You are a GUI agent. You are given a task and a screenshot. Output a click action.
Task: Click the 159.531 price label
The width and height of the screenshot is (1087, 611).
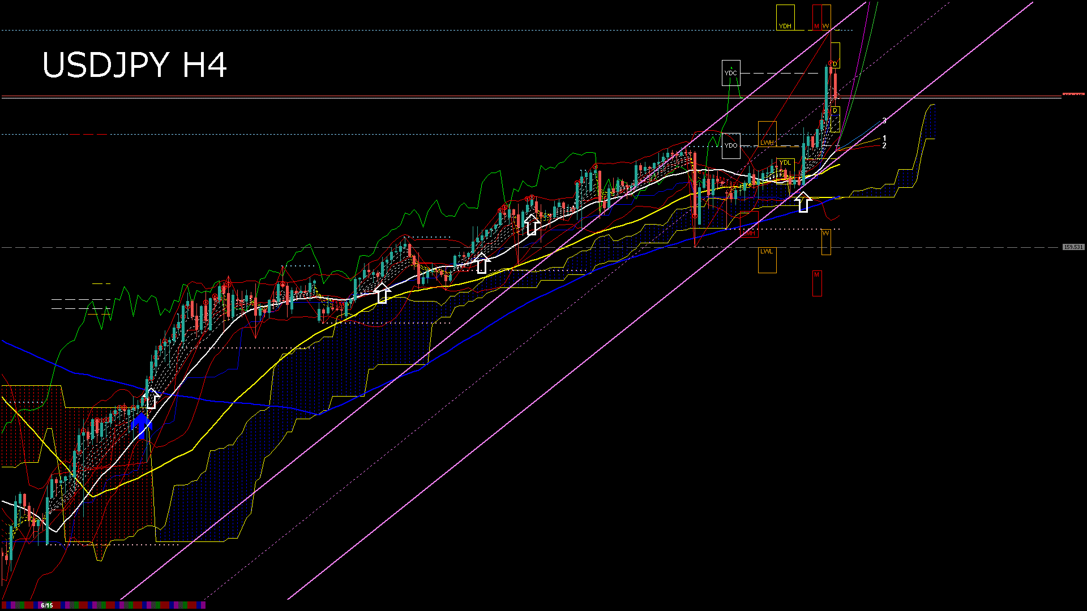1073,247
